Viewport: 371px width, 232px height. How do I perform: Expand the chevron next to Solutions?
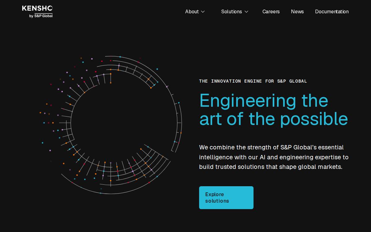coord(246,12)
